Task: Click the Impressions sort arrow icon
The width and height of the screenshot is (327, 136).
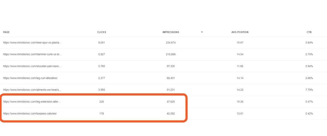Action: [x=202, y=32]
